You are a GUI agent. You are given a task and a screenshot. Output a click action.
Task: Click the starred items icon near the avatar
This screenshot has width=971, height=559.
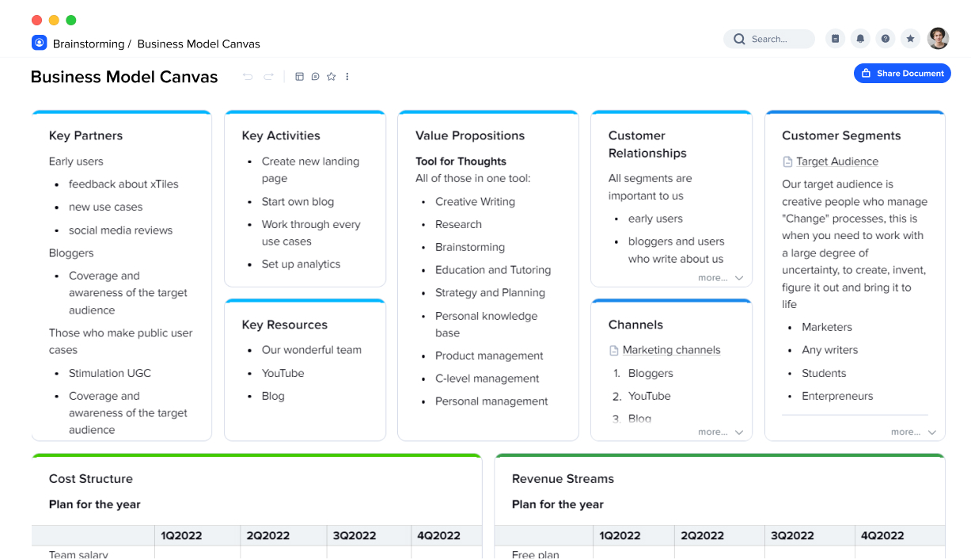(x=910, y=38)
